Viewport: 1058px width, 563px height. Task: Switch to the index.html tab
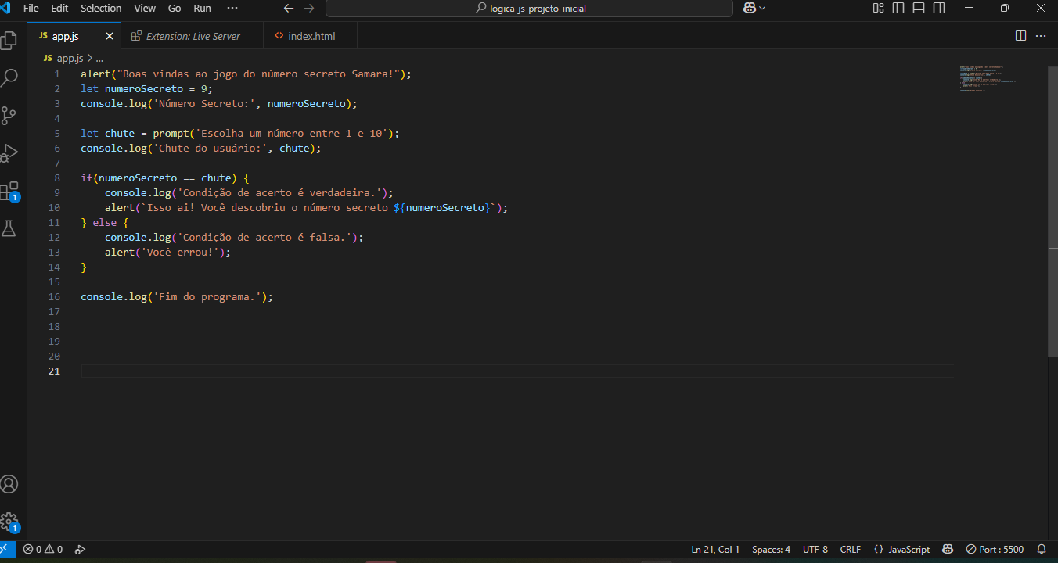[311, 36]
